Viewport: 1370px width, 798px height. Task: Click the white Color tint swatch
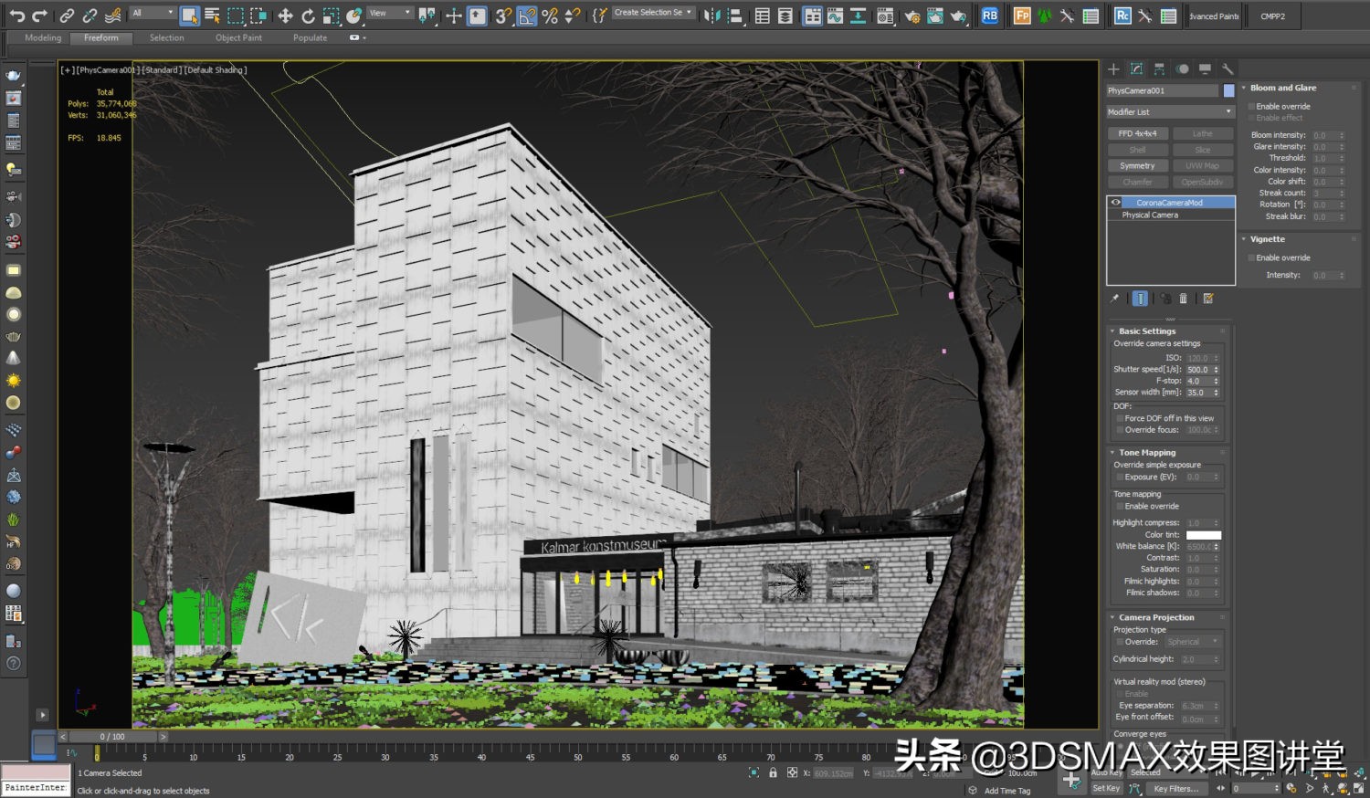click(1203, 535)
